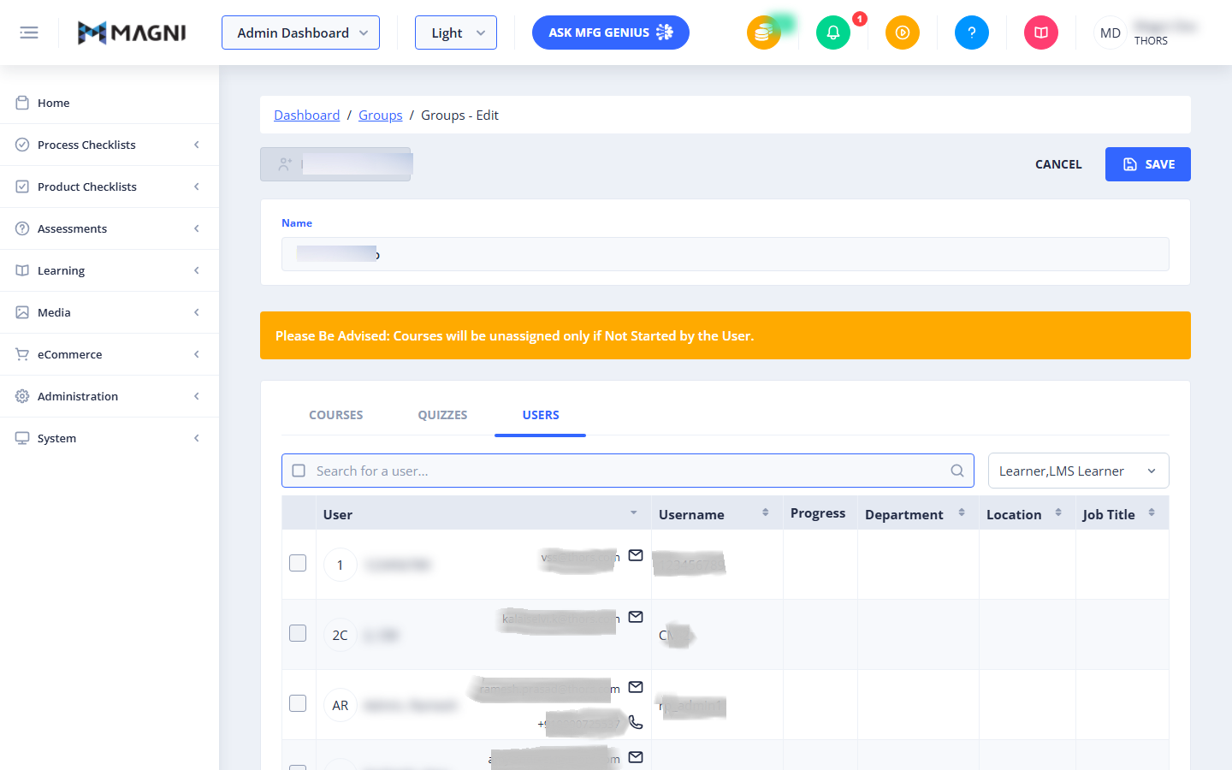Click the magnifier icon in user search
The width and height of the screenshot is (1232, 770).
click(957, 471)
